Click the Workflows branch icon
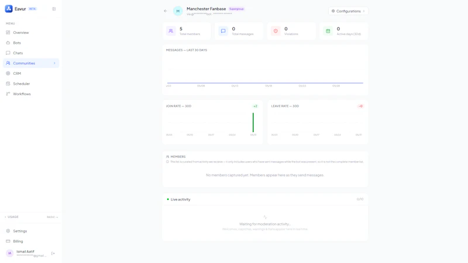This screenshot has width=468, height=263. tap(8, 94)
